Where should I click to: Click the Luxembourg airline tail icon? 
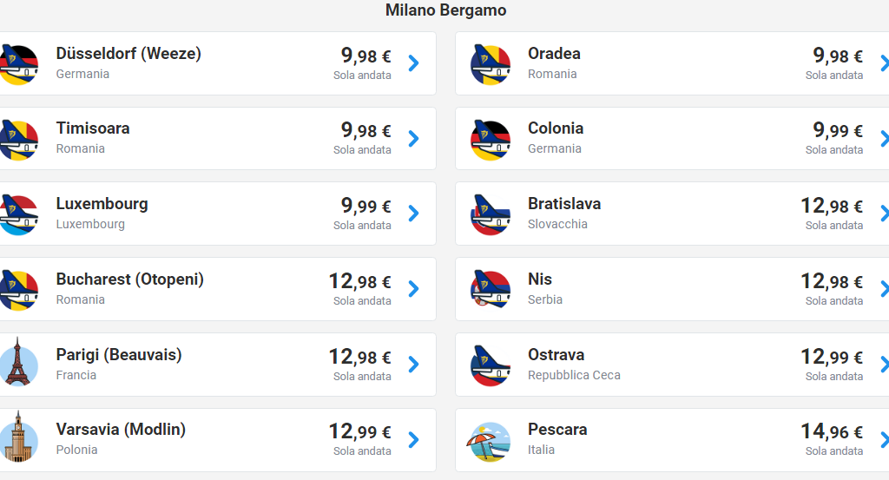pyautogui.click(x=19, y=215)
